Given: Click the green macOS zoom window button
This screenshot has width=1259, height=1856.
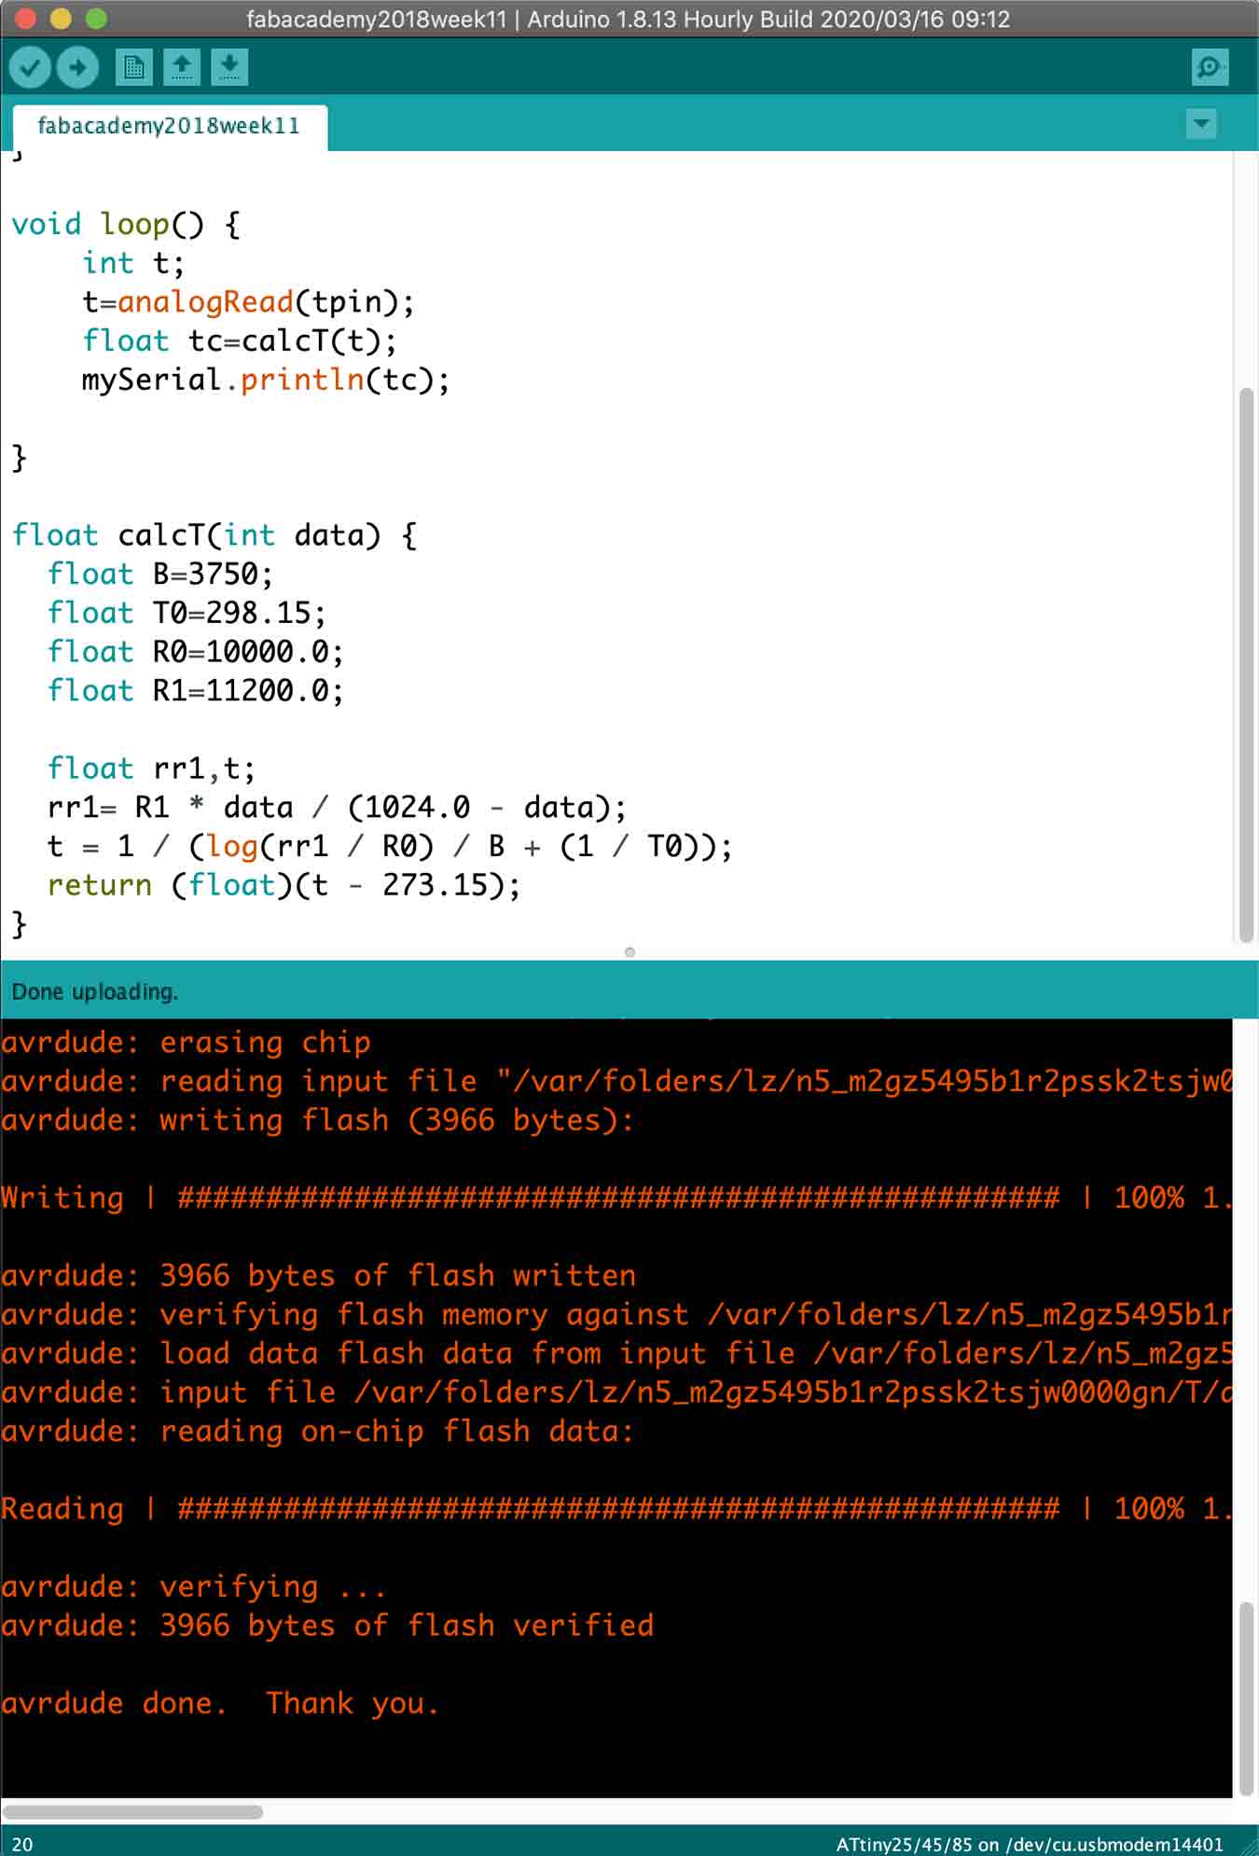Looking at the screenshot, I should click(96, 19).
